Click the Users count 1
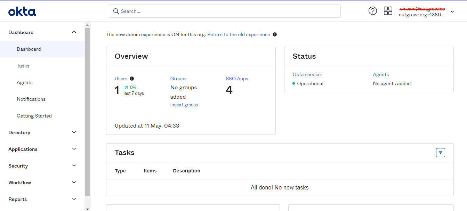 [x=117, y=90]
